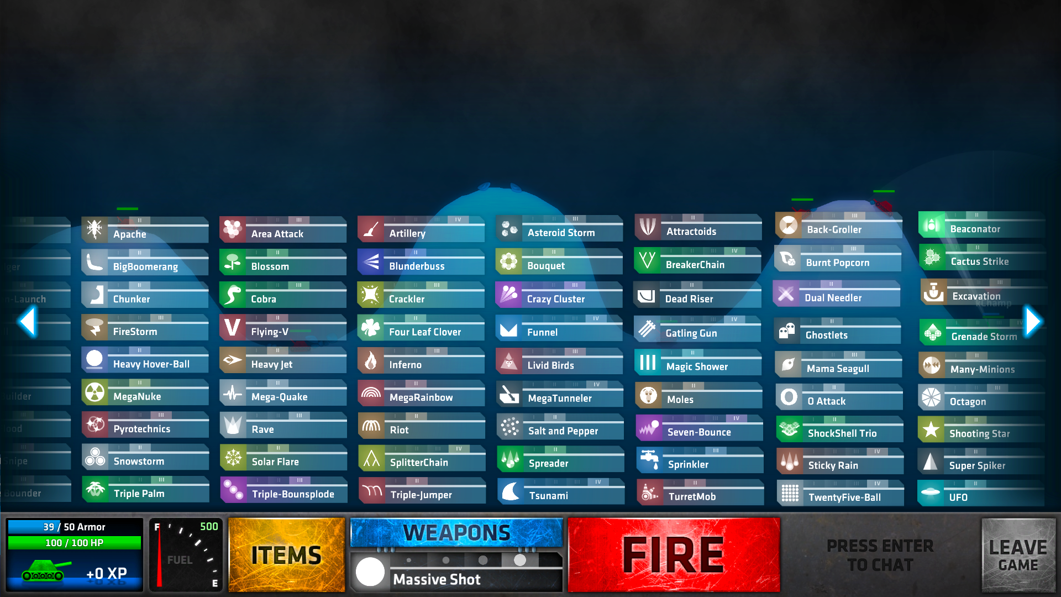Select the Artillery weapon icon
This screenshot has width=1061, height=597.
point(370,231)
